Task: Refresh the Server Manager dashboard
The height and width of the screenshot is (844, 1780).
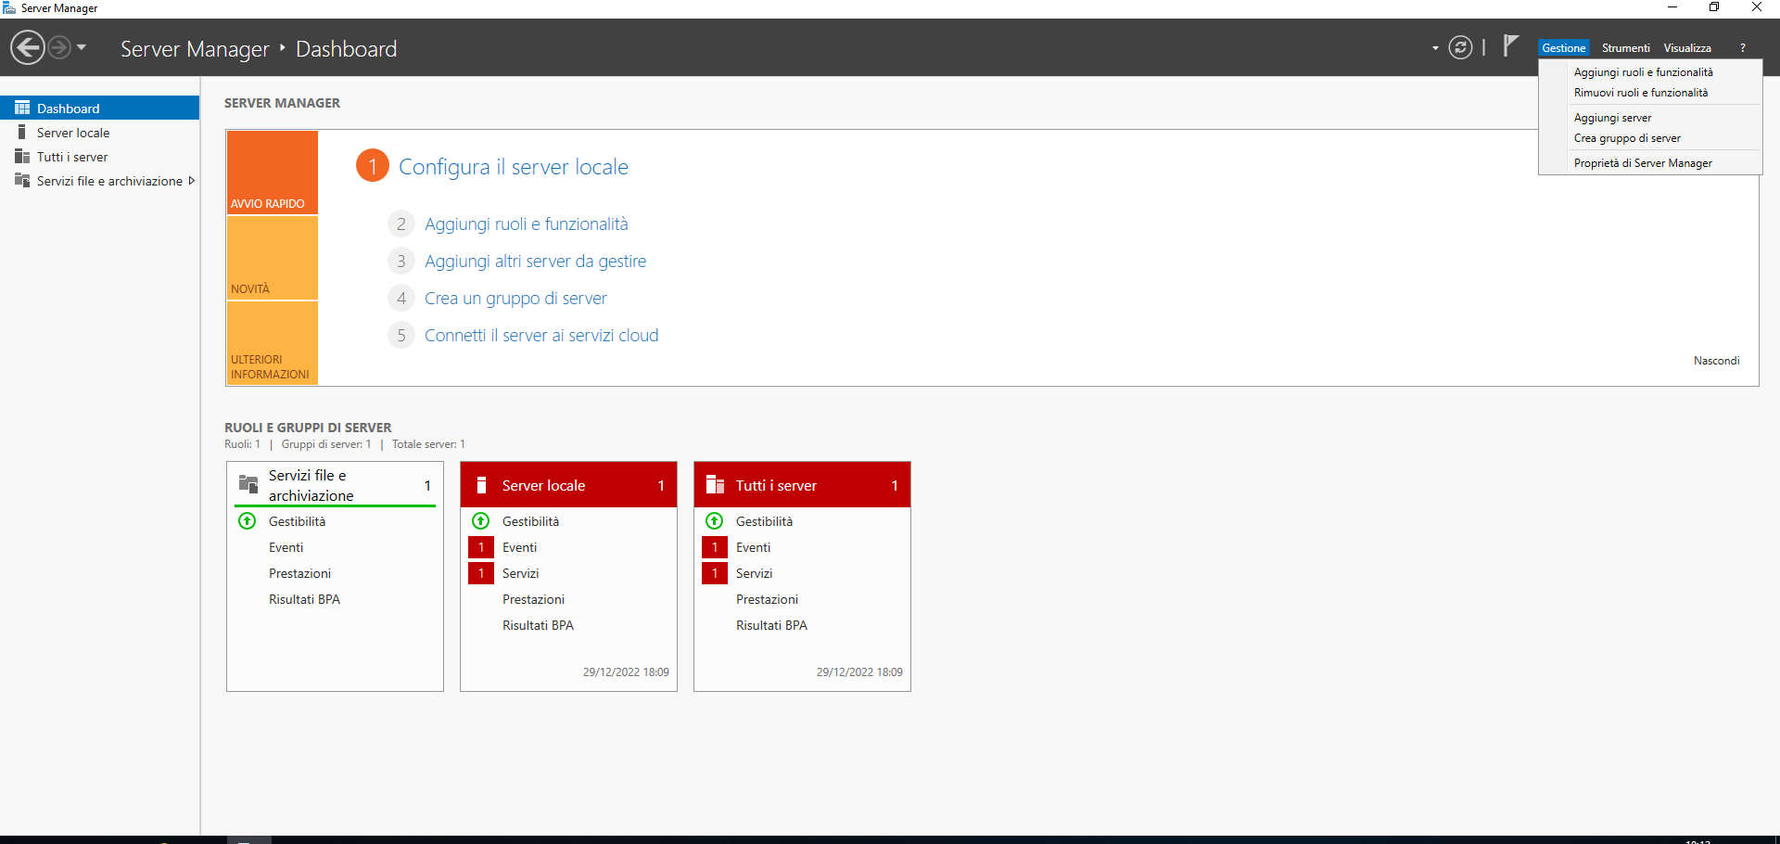Action: click(1460, 47)
